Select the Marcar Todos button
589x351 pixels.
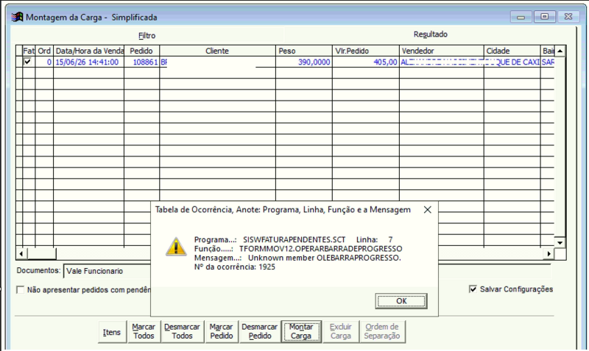[x=144, y=331]
